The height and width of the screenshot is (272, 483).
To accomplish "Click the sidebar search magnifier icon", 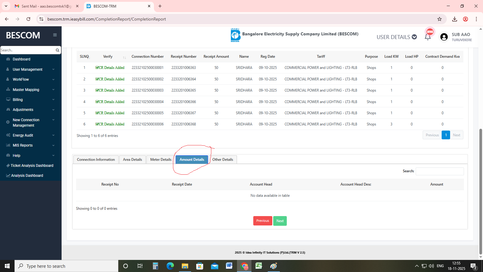I will click(57, 50).
